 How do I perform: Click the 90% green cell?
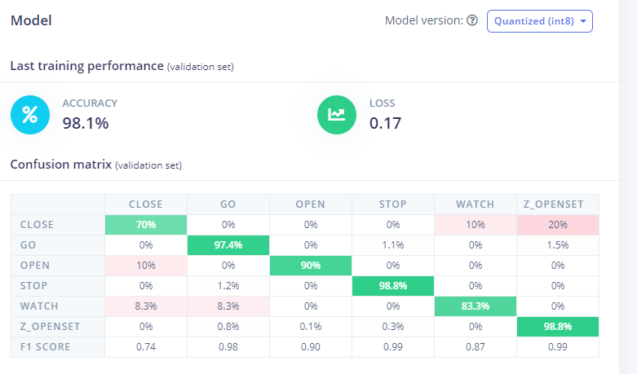[x=311, y=266]
